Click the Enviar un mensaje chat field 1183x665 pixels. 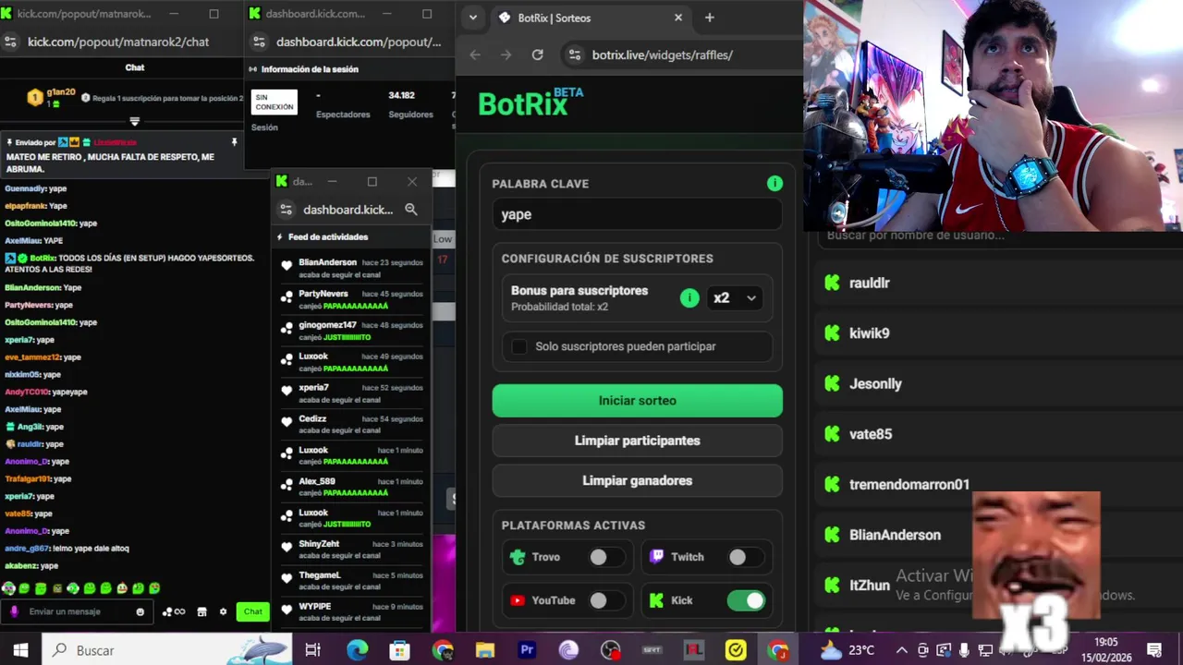[x=76, y=611]
